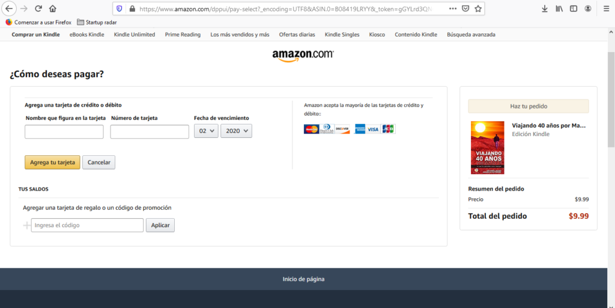Viewport: 615px width, 308px height.
Task: Click 'Agrega tu tarjeta' button
Action: [x=52, y=162]
